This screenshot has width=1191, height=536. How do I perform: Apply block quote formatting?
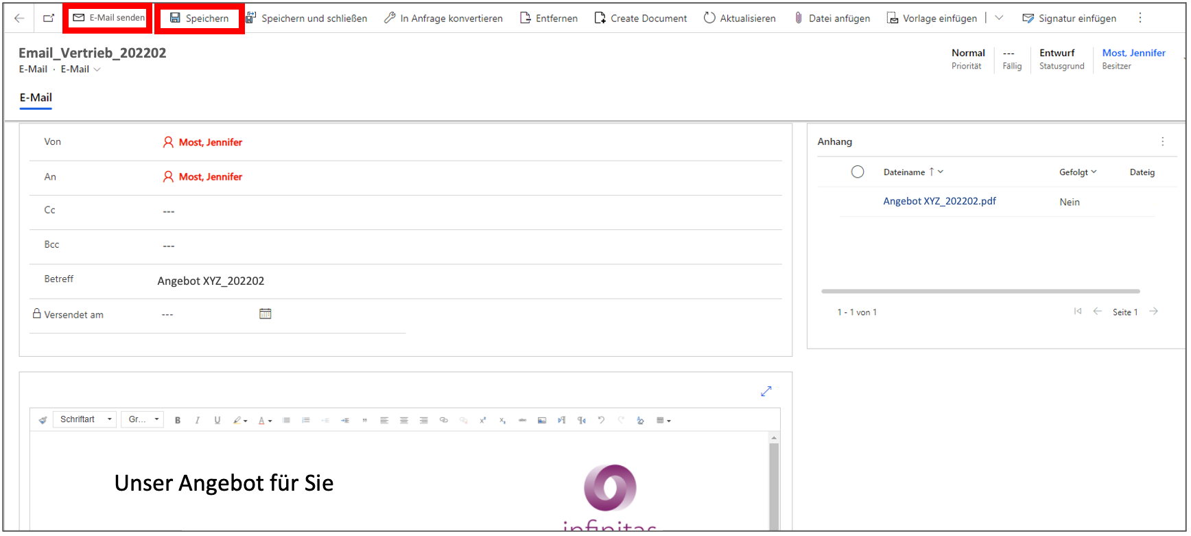[364, 420]
